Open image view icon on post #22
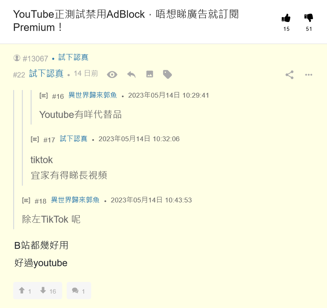The width and height of the screenshot is (327, 308). click(x=150, y=74)
